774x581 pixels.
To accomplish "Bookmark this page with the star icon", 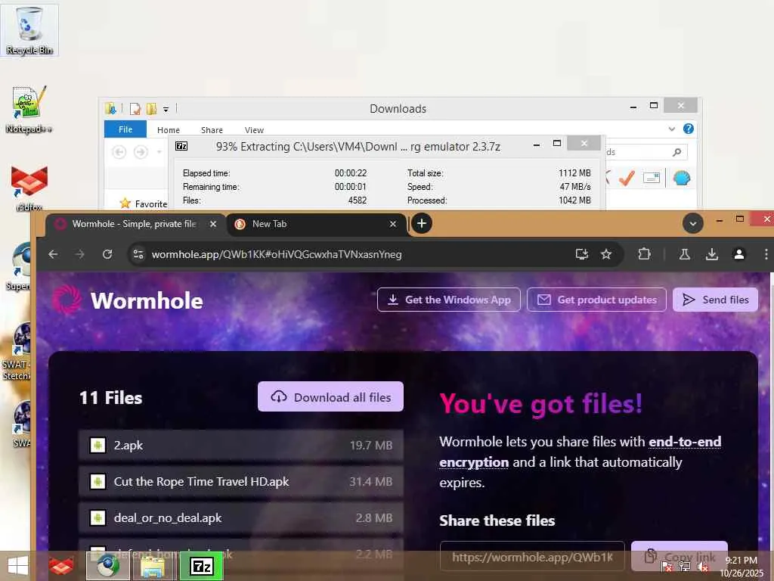I will (606, 254).
